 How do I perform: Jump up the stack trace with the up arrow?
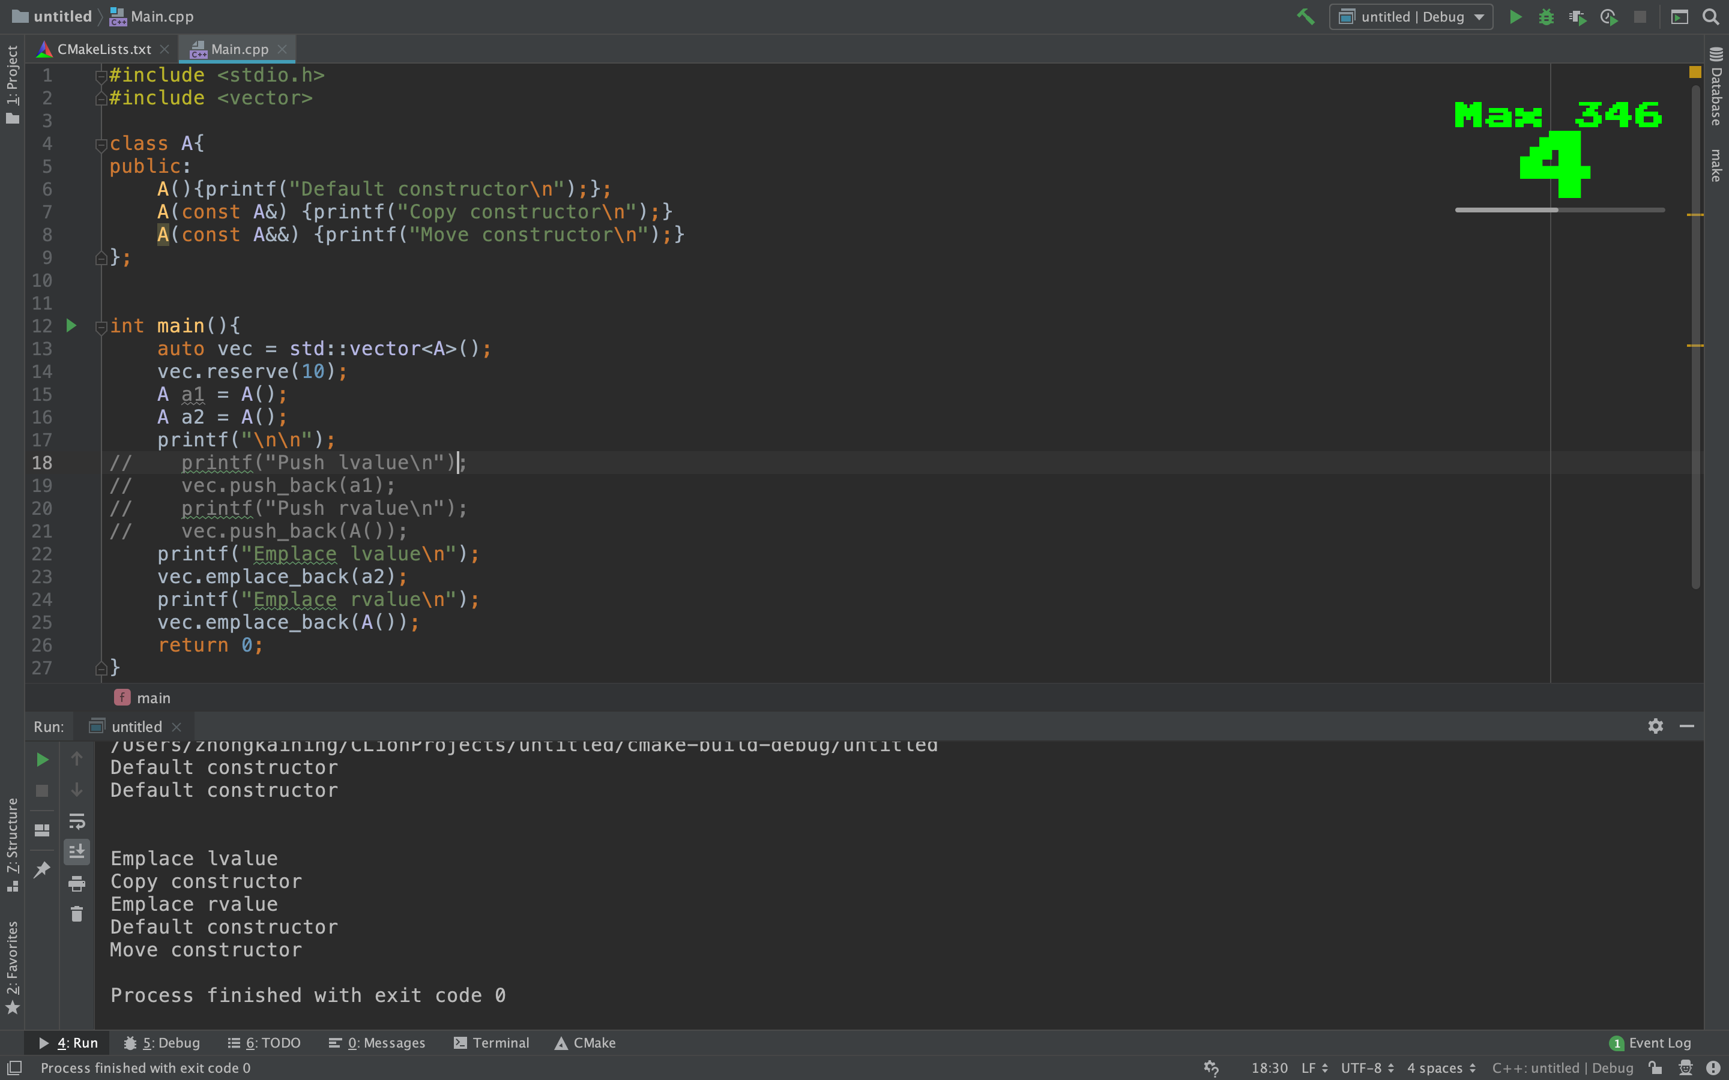(x=76, y=758)
